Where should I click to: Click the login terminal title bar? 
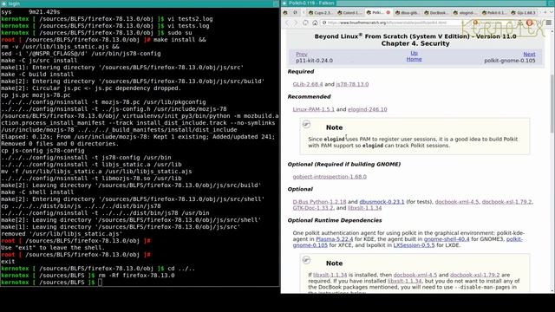coord(140,3)
